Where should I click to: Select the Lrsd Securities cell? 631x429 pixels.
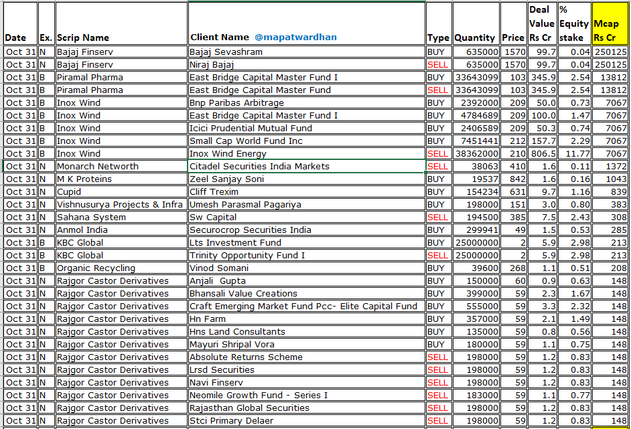307,370
